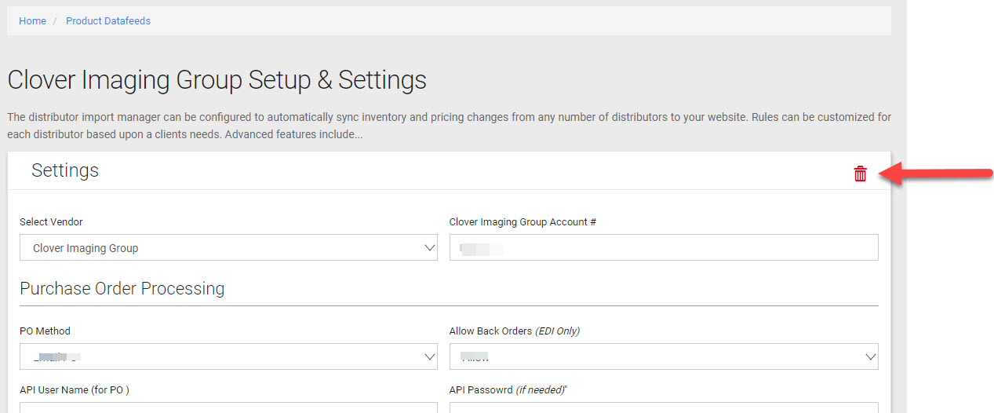Click the API User Name (for PO) label
994x413 pixels.
pyautogui.click(x=75, y=390)
